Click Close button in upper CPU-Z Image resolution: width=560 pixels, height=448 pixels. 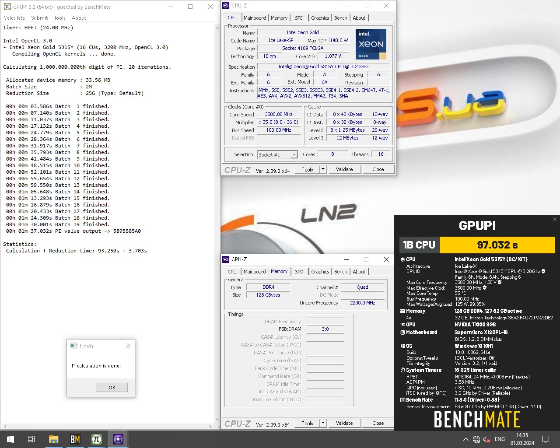(x=378, y=169)
